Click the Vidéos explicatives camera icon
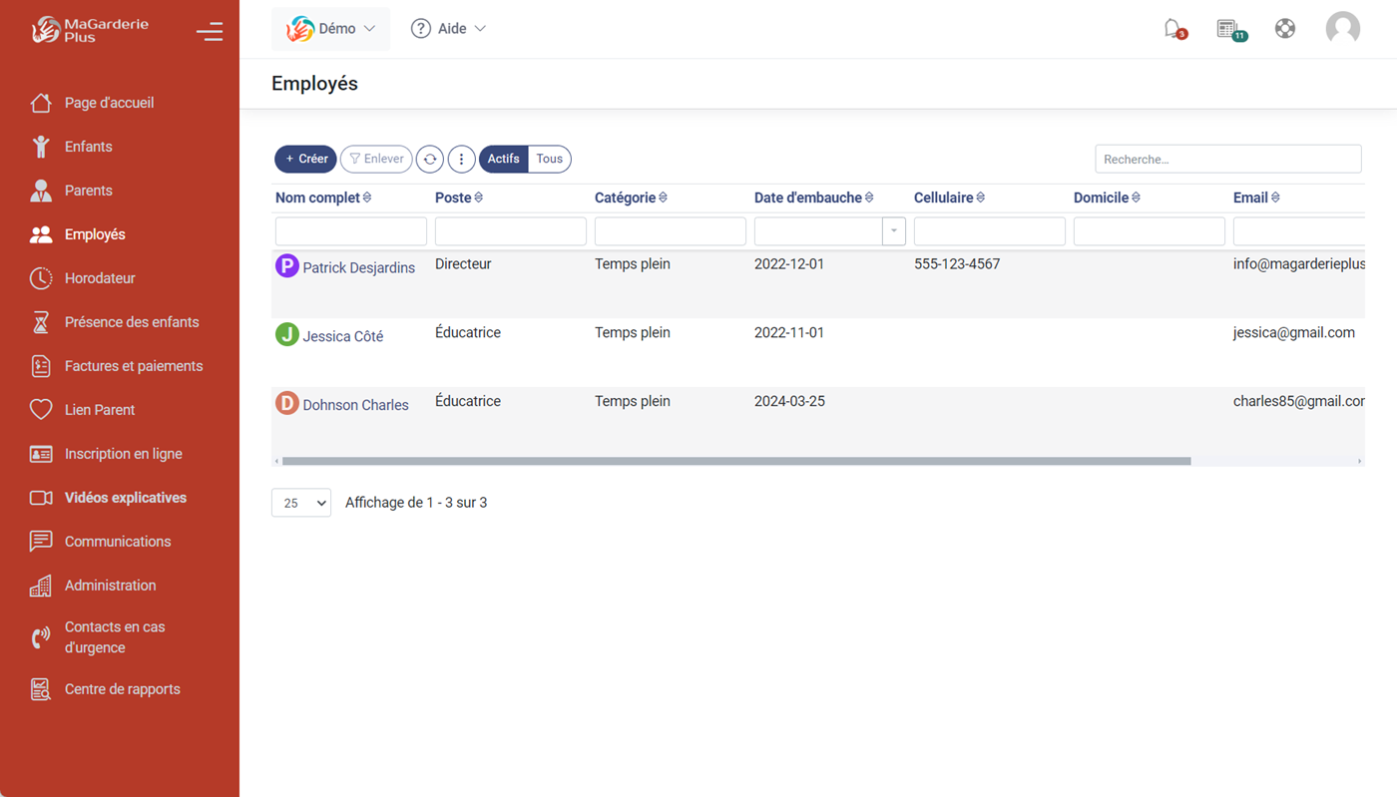The width and height of the screenshot is (1397, 797). pyautogui.click(x=41, y=498)
